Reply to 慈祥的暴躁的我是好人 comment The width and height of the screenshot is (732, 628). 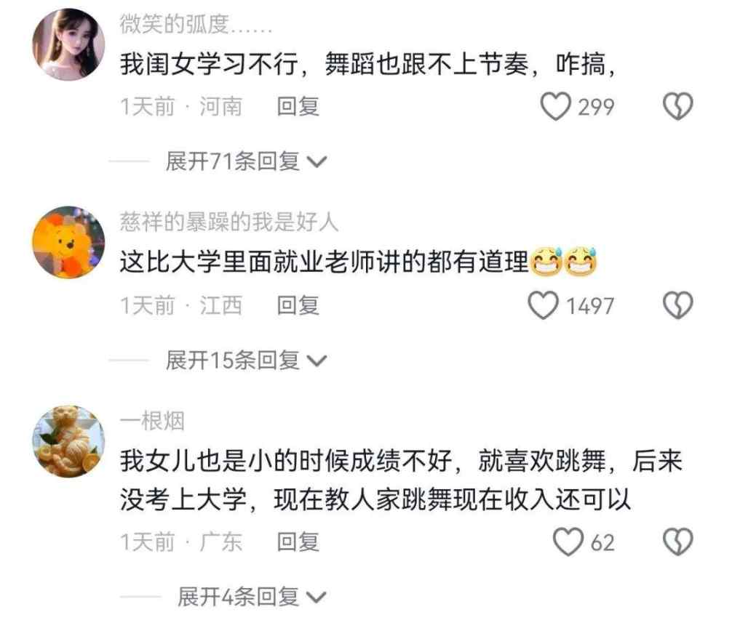(298, 306)
